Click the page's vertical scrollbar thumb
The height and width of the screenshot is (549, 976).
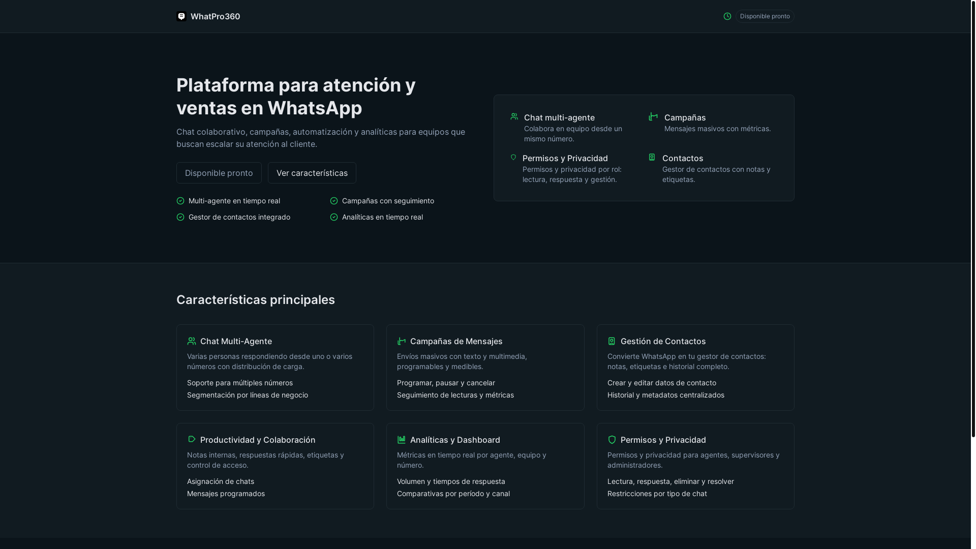point(973,219)
